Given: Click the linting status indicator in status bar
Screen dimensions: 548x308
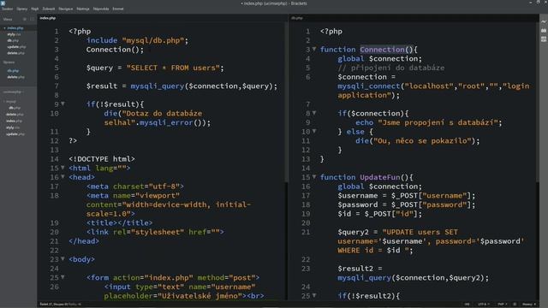Looking at the screenshot, I should click(x=515, y=305).
